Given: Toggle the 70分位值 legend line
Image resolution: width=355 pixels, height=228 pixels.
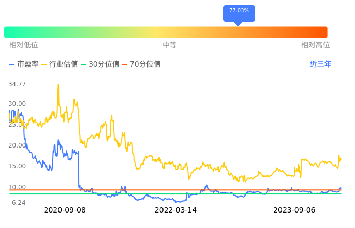Looking at the screenshot, I should [x=141, y=64].
